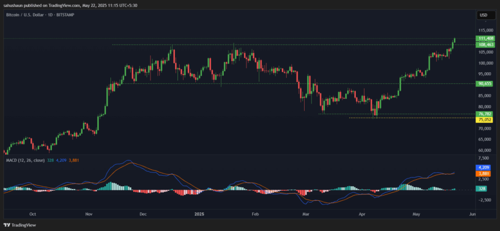The width and height of the screenshot is (500, 231).
Task: Click the 95,000 price axis tick
Action: click(484, 74)
